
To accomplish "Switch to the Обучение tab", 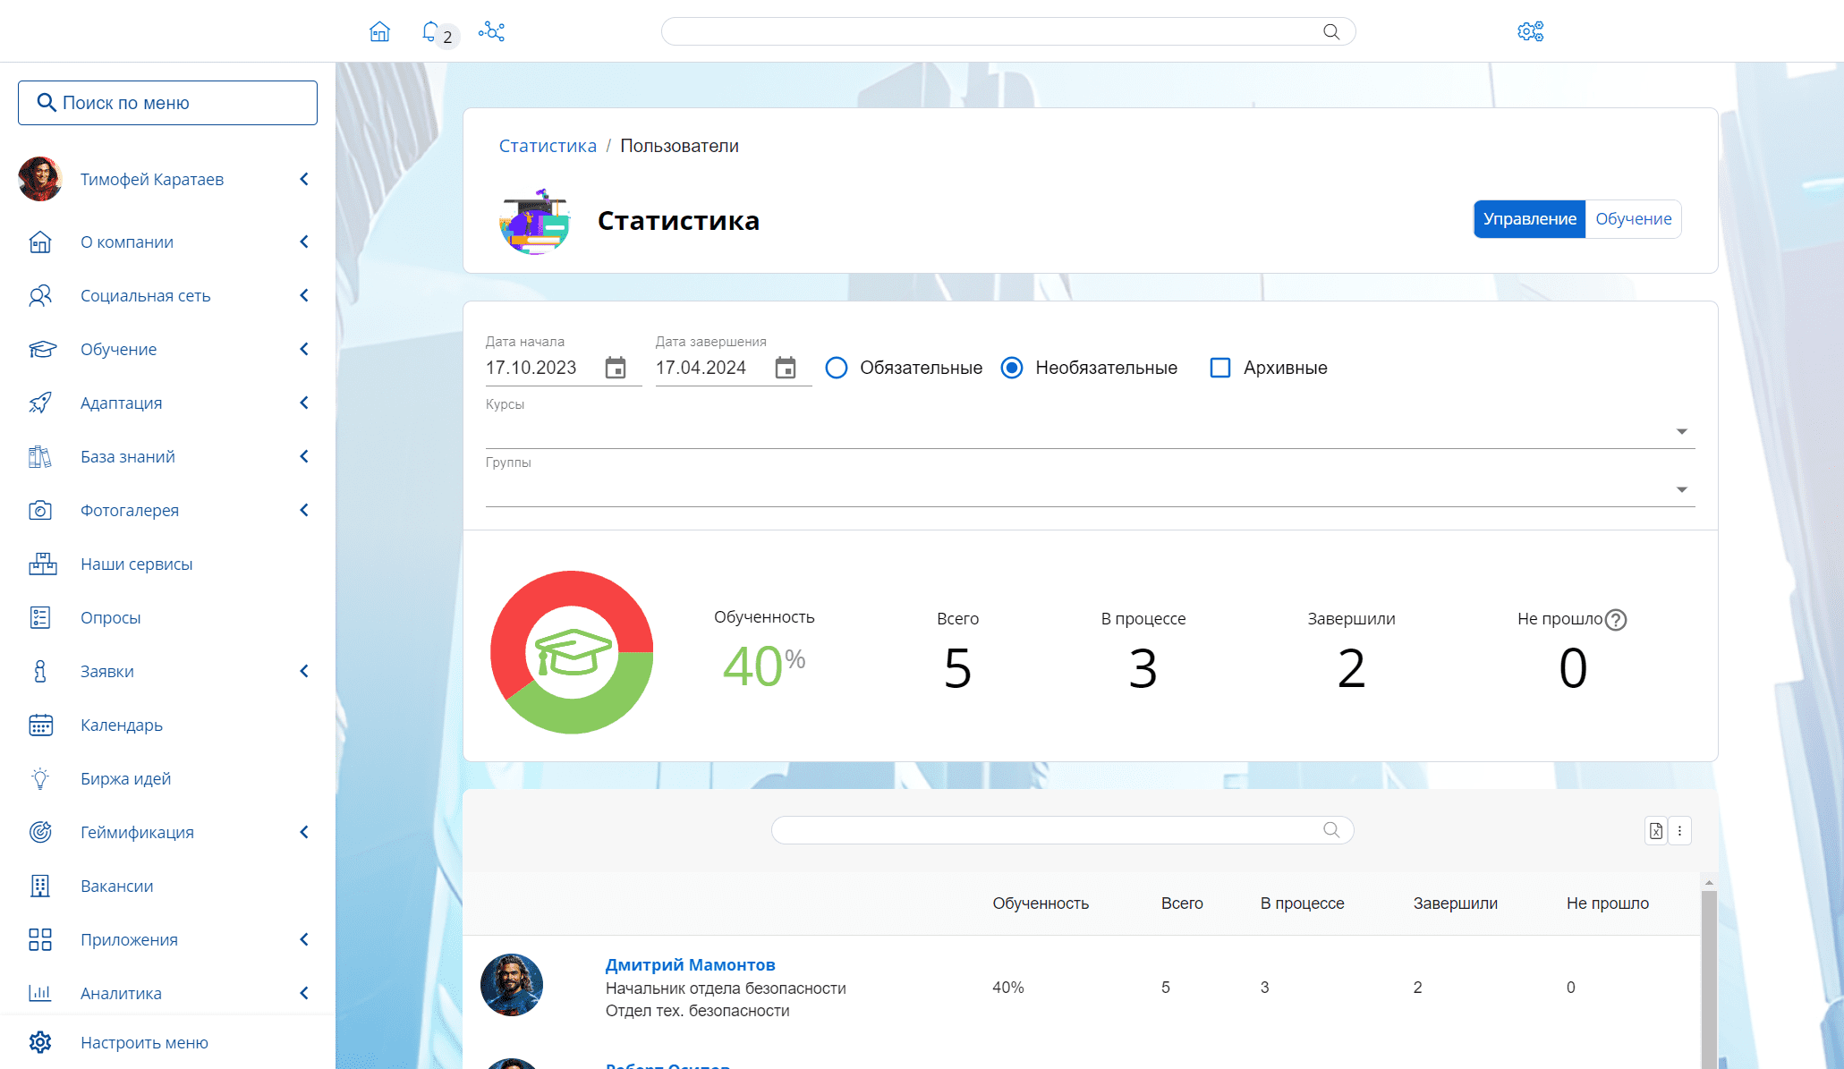I will 1633,219.
